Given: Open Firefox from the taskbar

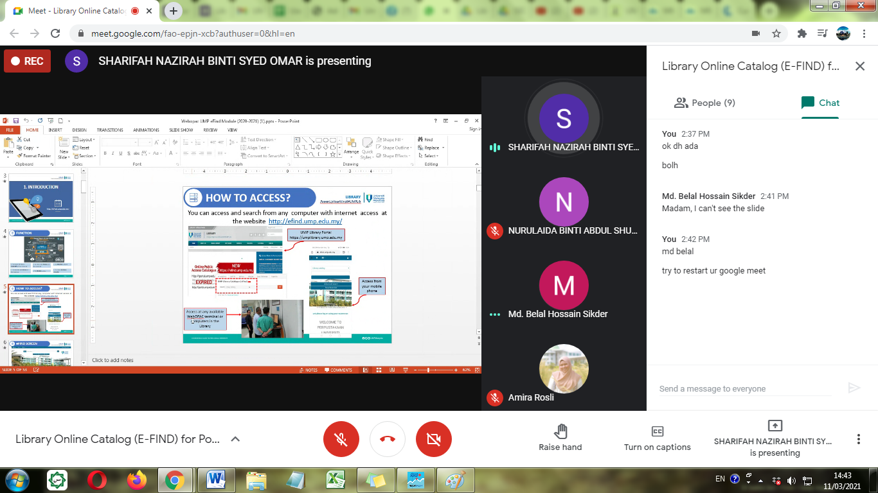Looking at the screenshot, I should tap(136, 480).
